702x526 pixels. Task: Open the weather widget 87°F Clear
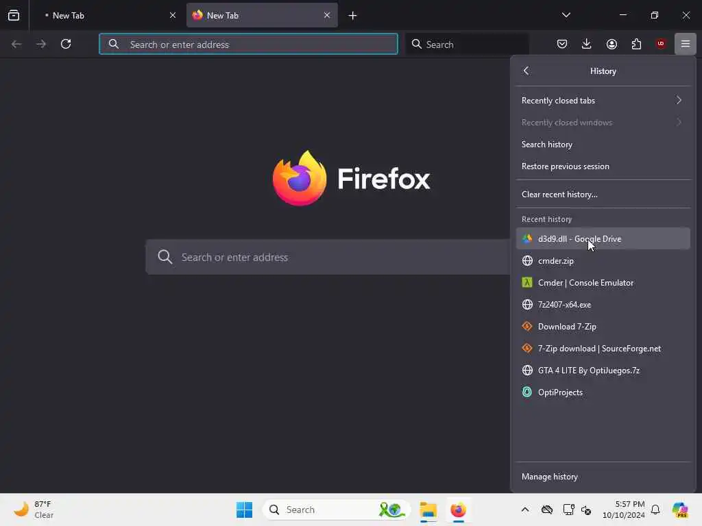(34, 510)
